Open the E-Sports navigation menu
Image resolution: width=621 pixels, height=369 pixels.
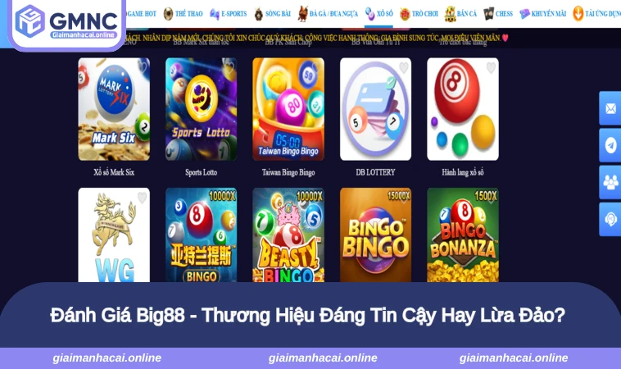point(228,14)
